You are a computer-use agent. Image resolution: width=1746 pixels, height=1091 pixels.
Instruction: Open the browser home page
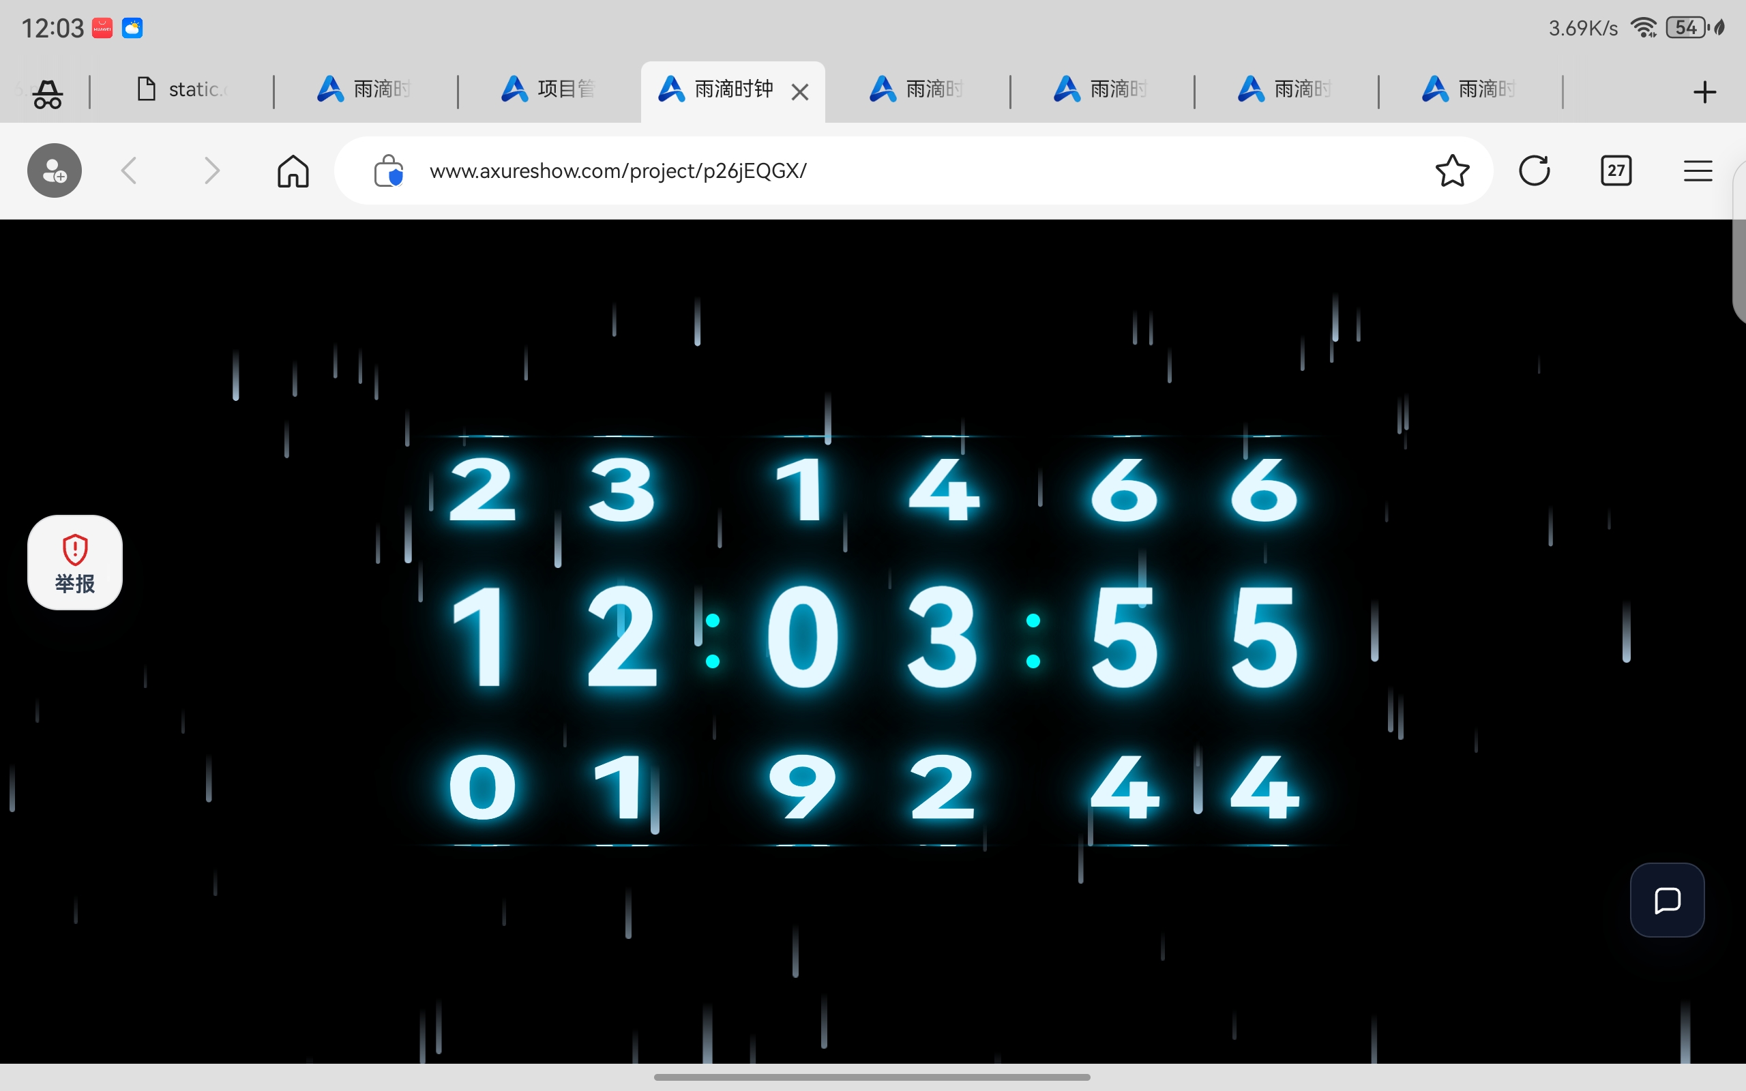293,171
